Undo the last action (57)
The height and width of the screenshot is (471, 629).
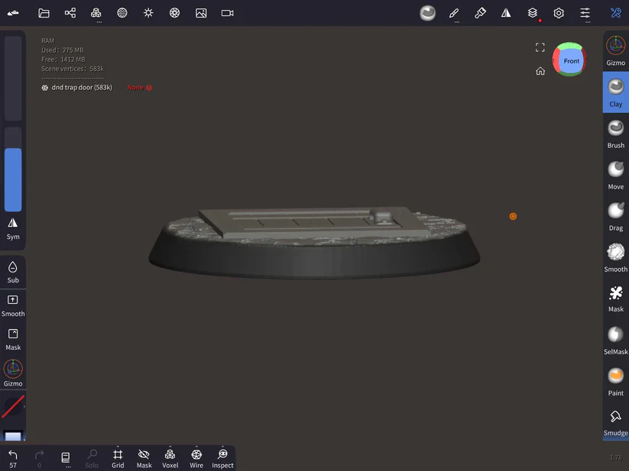[13, 459]
